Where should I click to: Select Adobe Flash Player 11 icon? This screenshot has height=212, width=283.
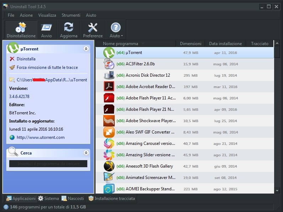pyautogui.click(x=109, y=98)
